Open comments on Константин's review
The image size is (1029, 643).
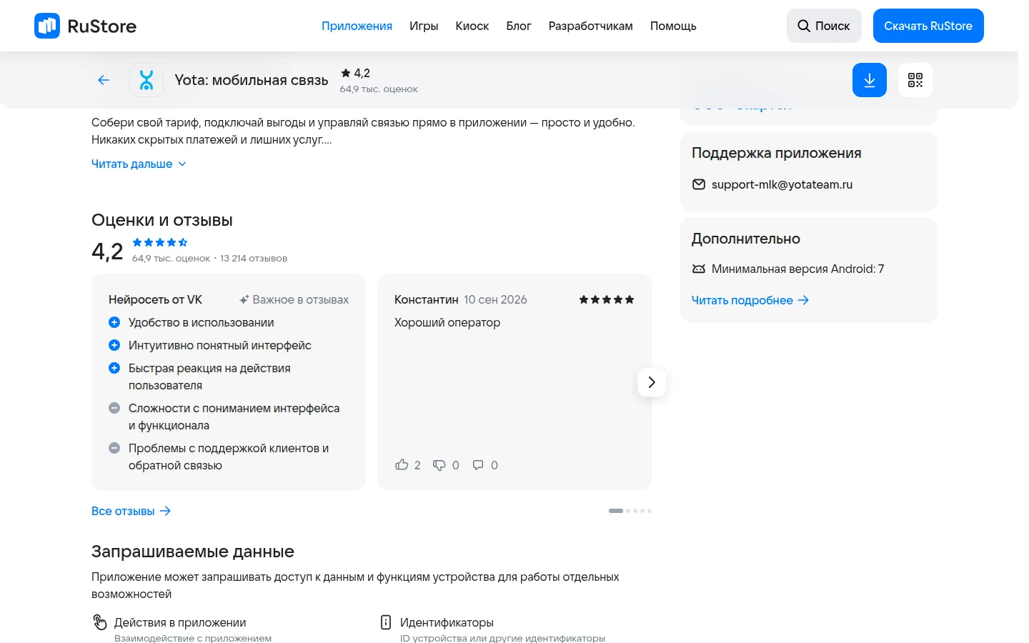point(478,465)
